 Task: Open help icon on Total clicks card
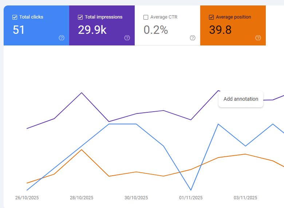[62, 38]
